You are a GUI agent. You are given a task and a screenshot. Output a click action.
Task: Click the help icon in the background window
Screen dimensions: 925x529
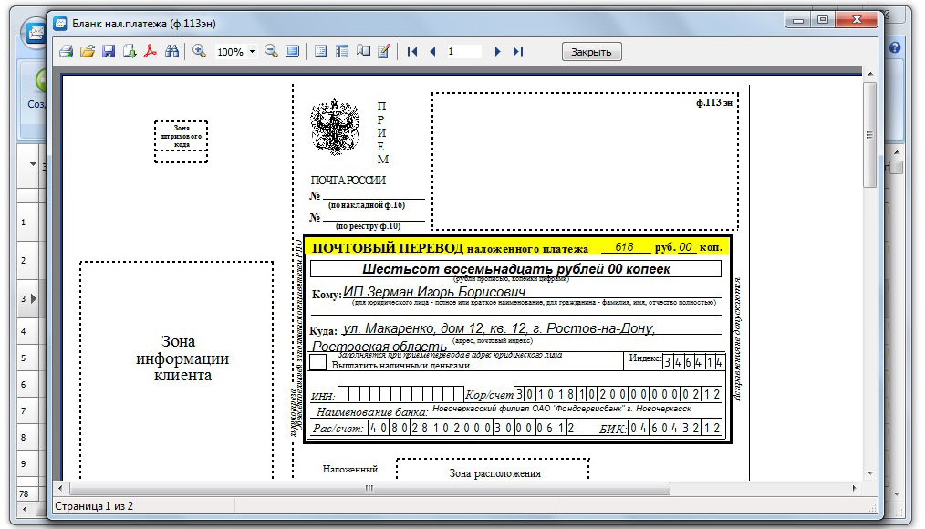pos(895,47)
